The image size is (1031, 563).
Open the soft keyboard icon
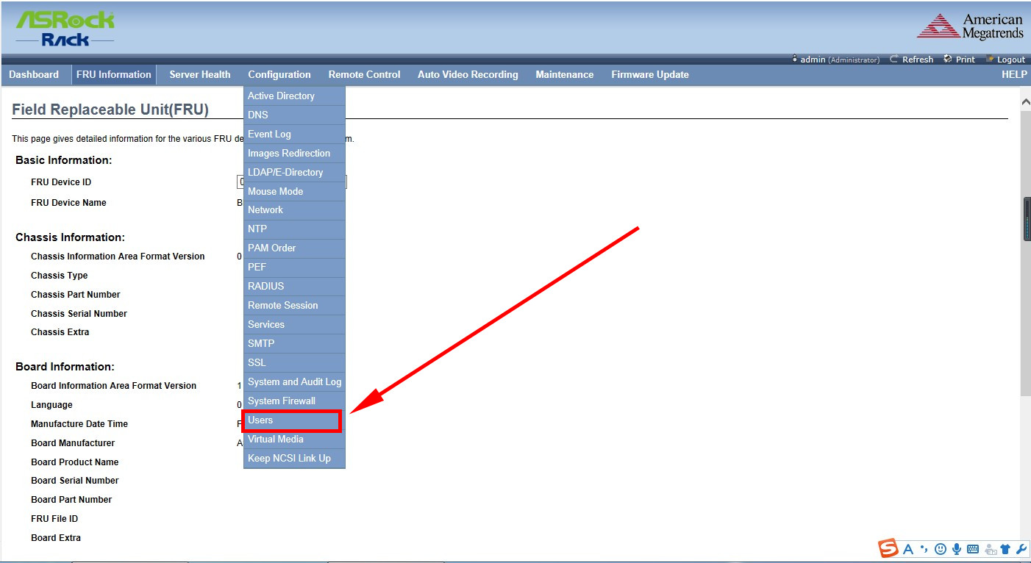click(973, 549)
